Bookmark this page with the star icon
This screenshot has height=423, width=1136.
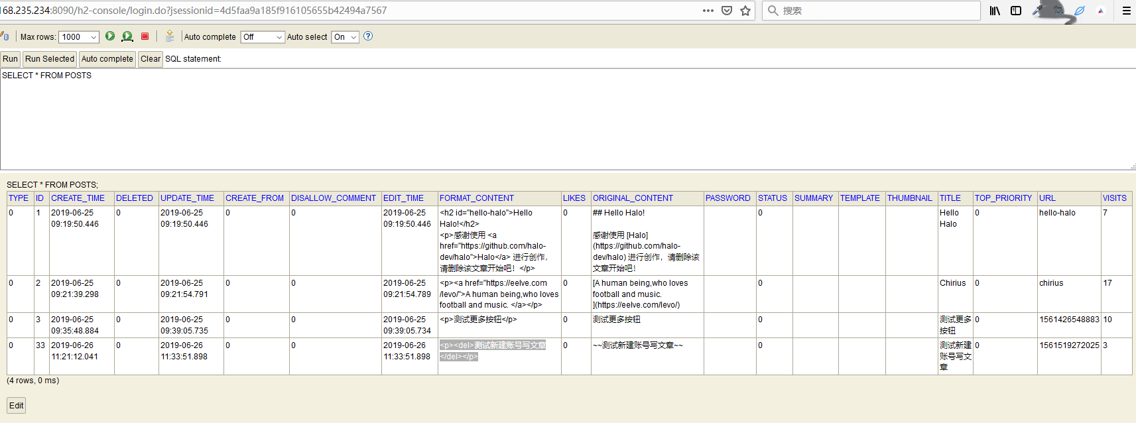point(745,11)
